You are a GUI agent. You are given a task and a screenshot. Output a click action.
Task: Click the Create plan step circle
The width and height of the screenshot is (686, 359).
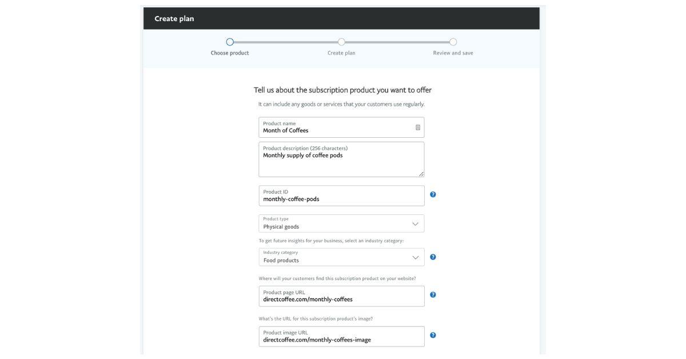pos(341,42)
